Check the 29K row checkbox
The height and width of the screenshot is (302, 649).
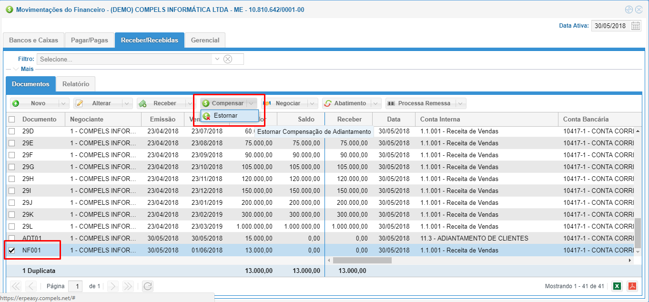[x=12, y=214]
